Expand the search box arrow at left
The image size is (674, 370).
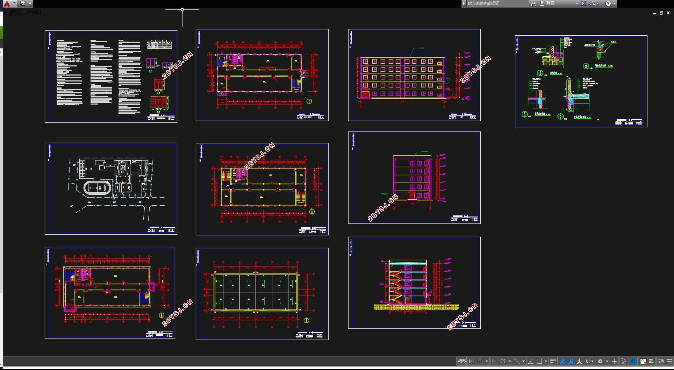coord(464,3)
